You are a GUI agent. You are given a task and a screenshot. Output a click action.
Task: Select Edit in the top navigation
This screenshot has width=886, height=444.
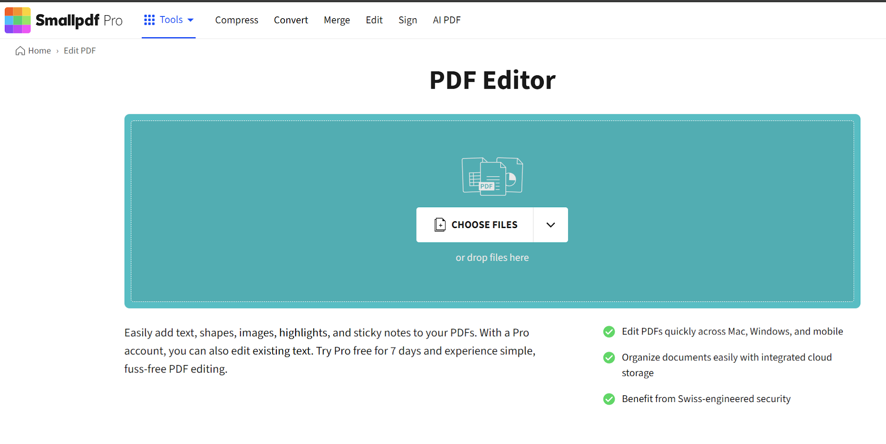374,20
